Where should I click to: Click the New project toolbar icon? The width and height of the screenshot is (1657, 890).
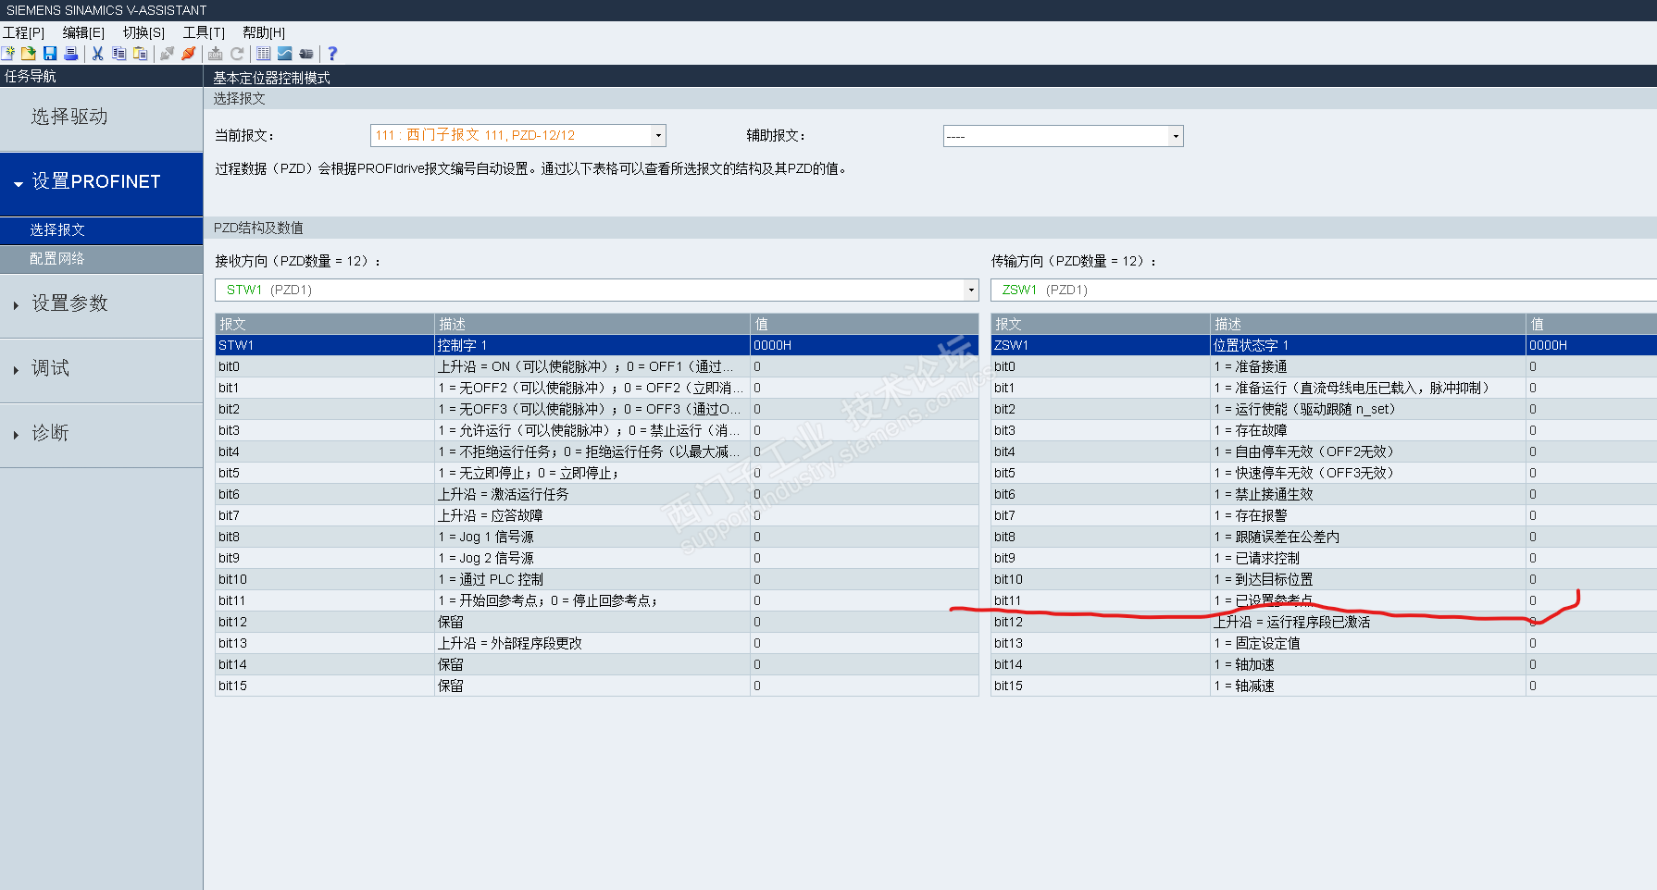pyautogui.click(x=8, y=54)
